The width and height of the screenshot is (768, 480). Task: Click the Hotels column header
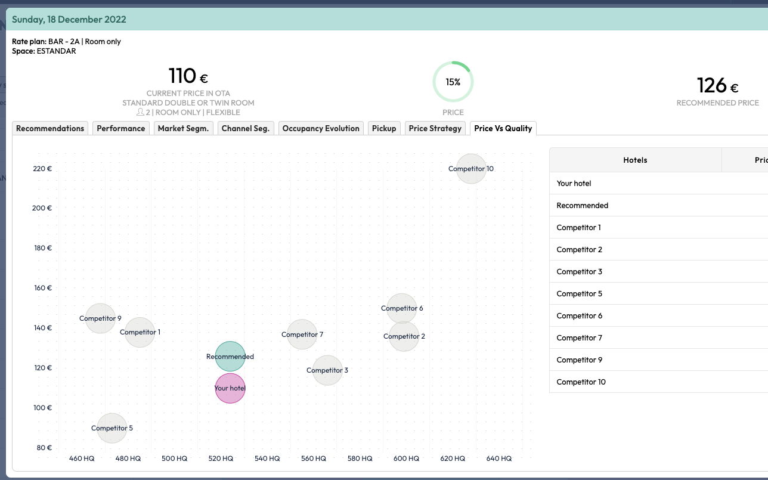pos(635,160)
